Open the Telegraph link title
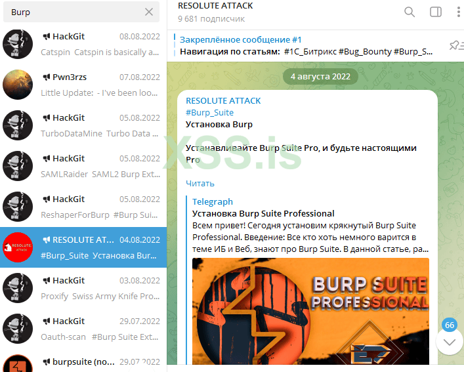 pos(213,201)
